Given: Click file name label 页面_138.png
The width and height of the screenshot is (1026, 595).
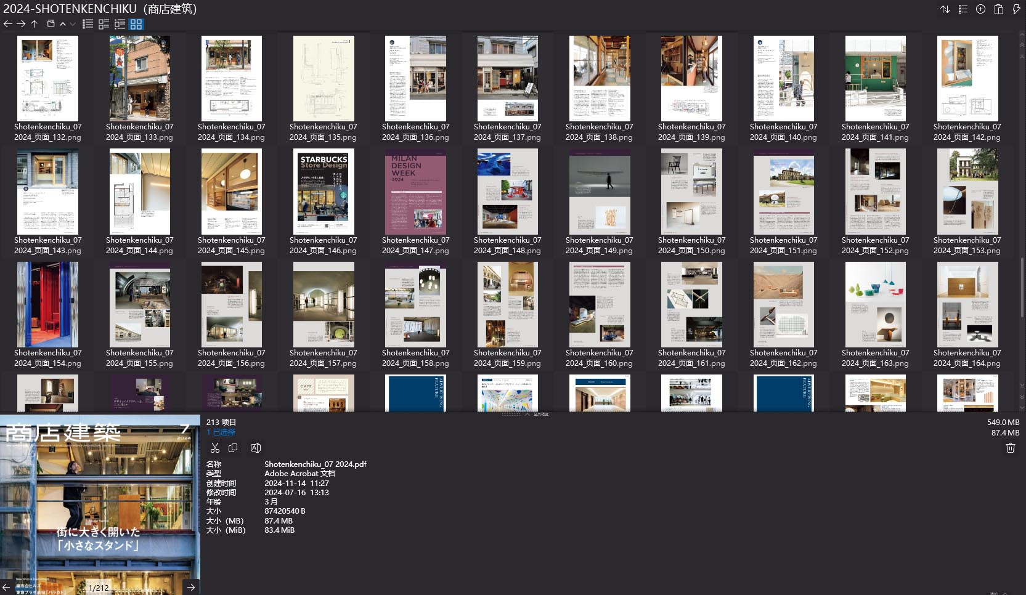Looking at the screenshot, I should [x=600, y=132].
